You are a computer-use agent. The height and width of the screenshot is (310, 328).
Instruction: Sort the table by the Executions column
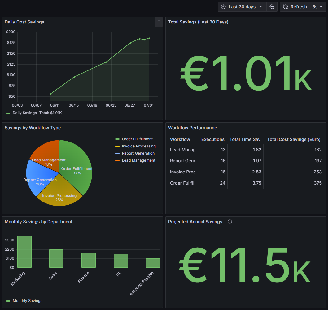click(213, 139)
